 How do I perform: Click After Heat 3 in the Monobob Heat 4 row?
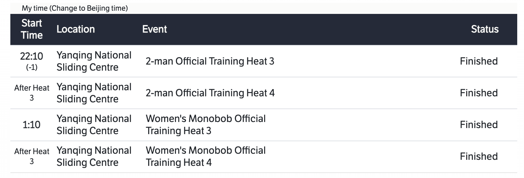32,156
